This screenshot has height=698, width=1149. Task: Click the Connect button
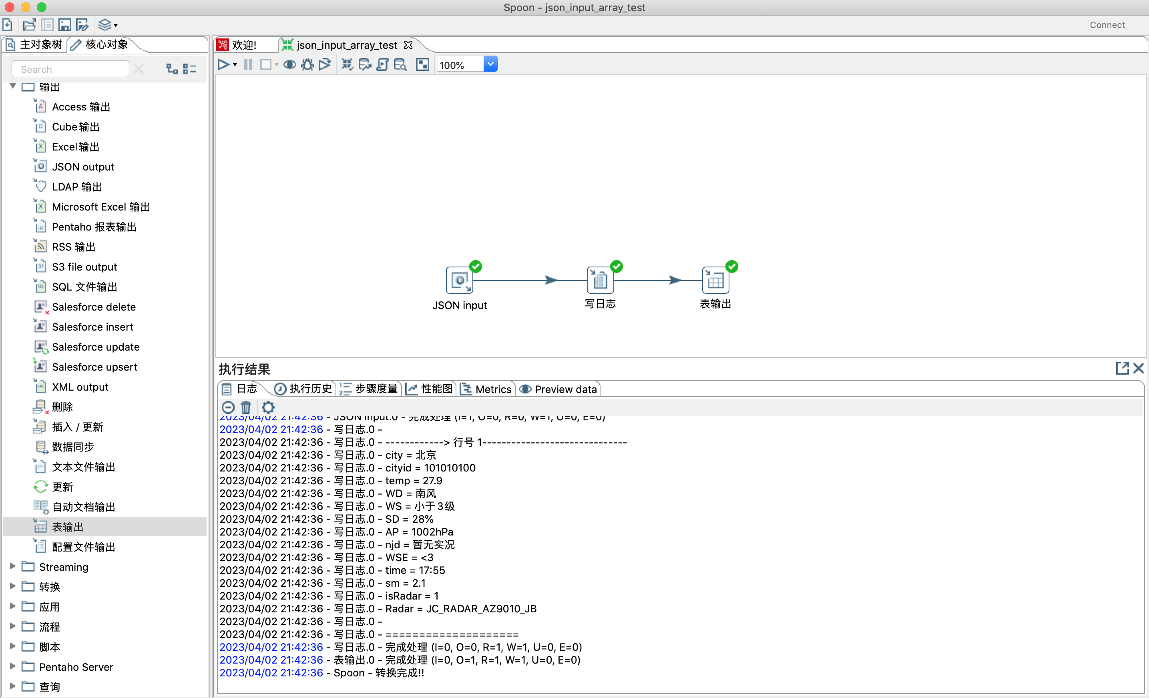1107,25
